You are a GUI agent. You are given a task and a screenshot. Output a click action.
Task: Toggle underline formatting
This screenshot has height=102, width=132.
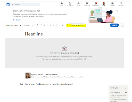tap(44, 25)
